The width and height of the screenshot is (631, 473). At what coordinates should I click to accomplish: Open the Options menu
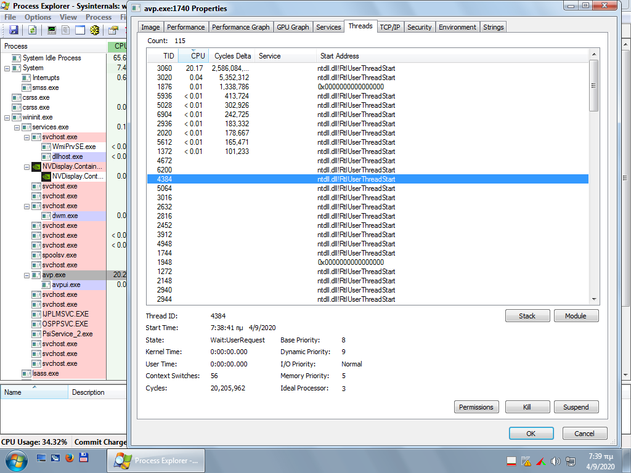tap(38, 17)
